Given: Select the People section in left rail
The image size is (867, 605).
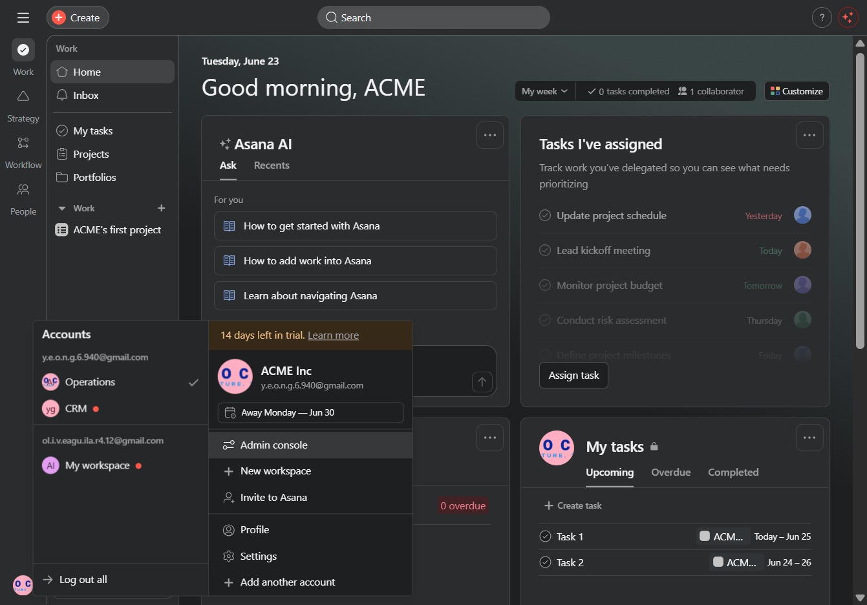Looking at the screenshot, I should click(x=23, y=198).
